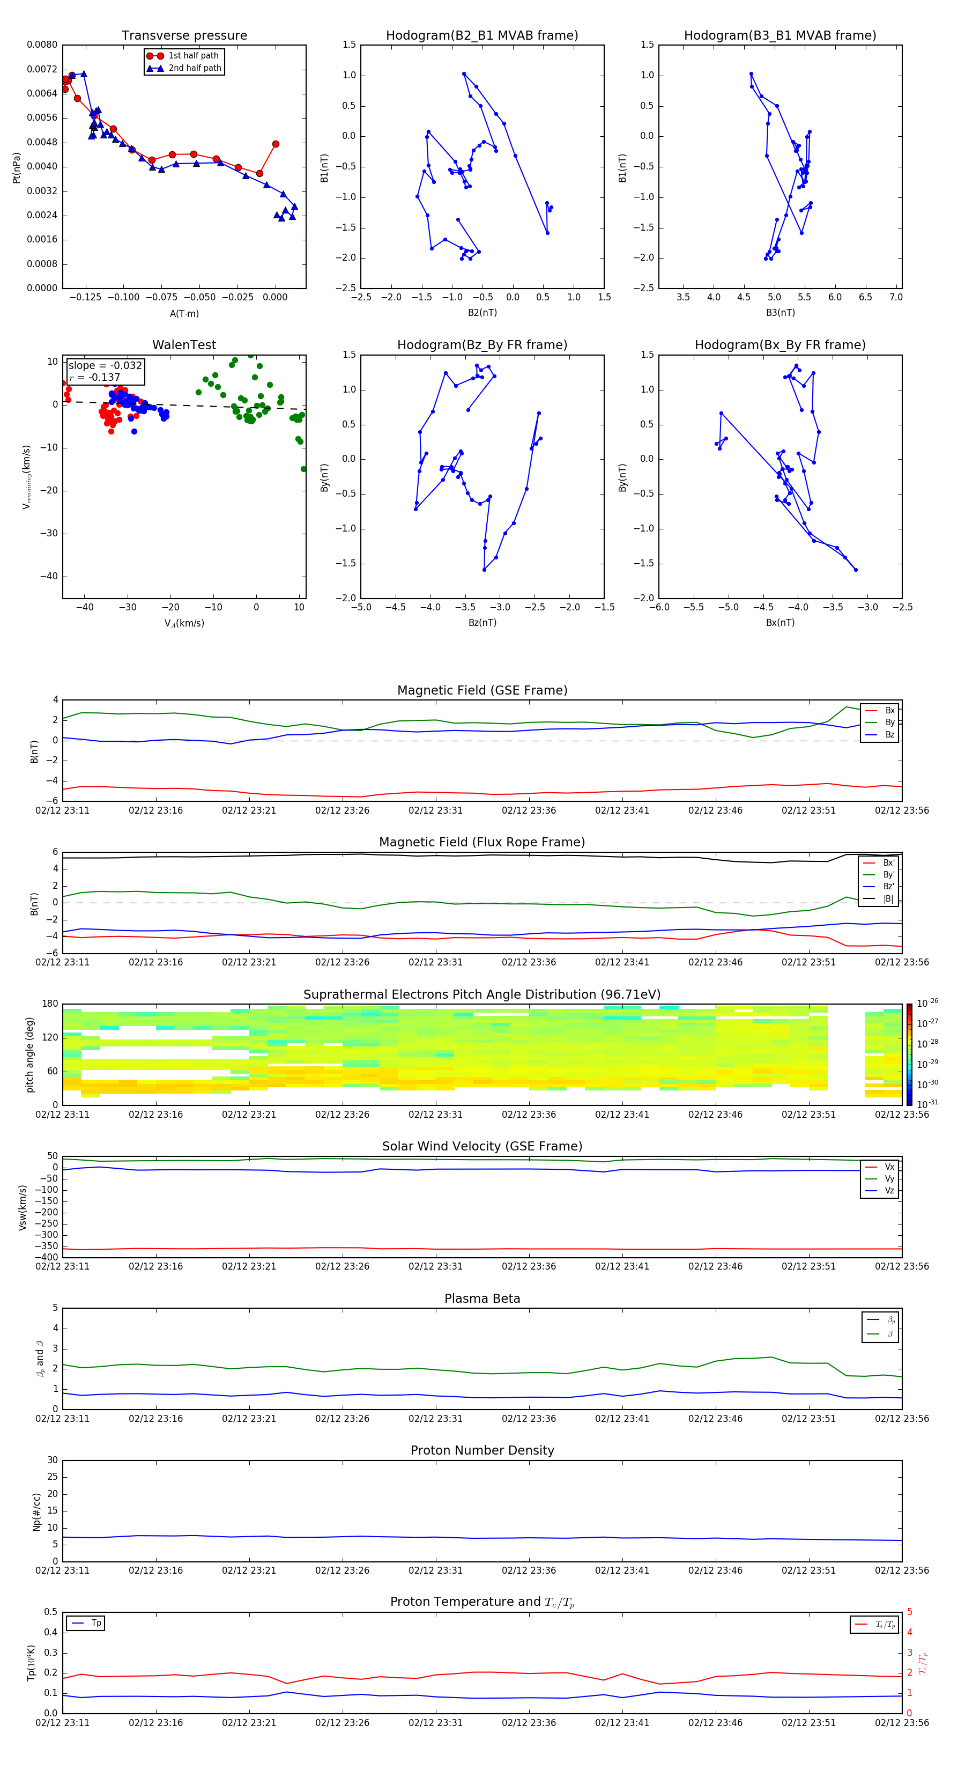Select '|B|' legend entry in Flux Rope plot
The height and width of the screenshot is (1770, 965).
[879, 899]
